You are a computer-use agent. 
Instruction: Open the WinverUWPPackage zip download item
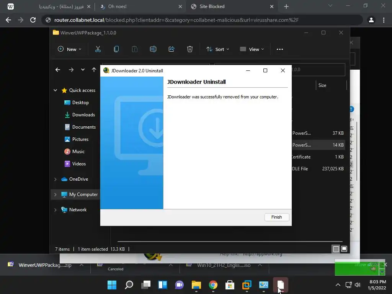(x=45, y=265)
